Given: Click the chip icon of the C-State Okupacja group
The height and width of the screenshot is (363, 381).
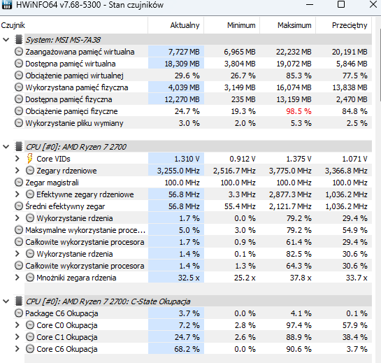Looking at the screenshot, I should tap(19, 301).
